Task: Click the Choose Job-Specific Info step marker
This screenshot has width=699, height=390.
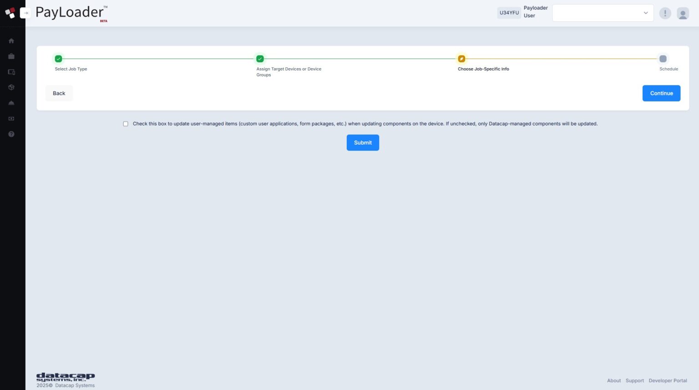Action: point(461,59)
